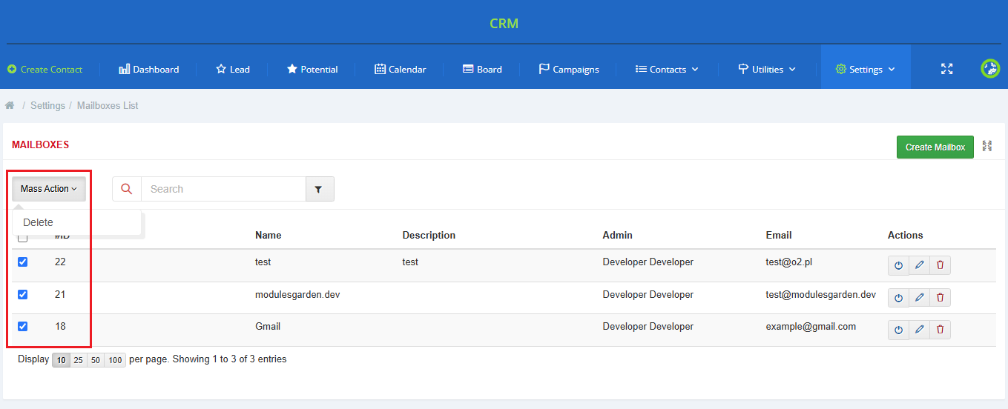1008x409 pixels.
Task: Edit the modulesgarden.dev mailbox
Action: 920,297
